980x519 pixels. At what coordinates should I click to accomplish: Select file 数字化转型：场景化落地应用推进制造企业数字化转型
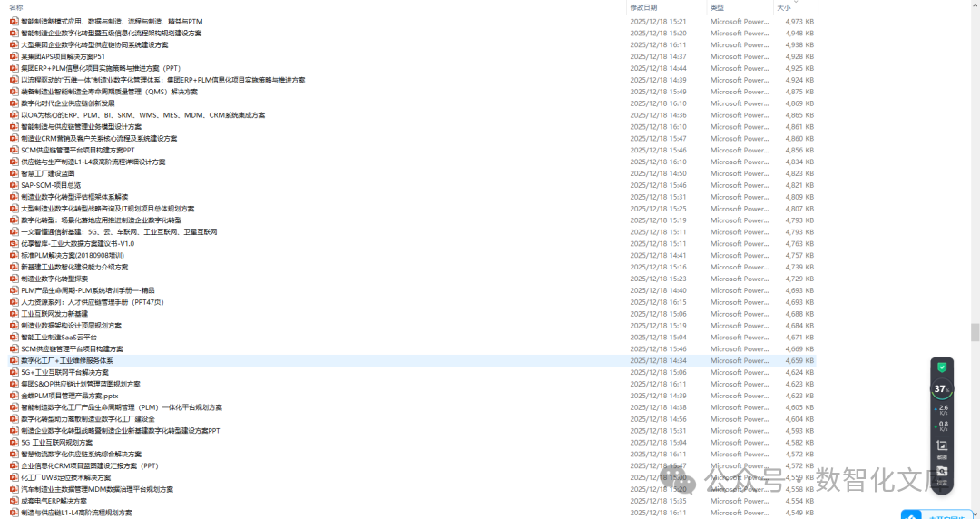[102, 220]
